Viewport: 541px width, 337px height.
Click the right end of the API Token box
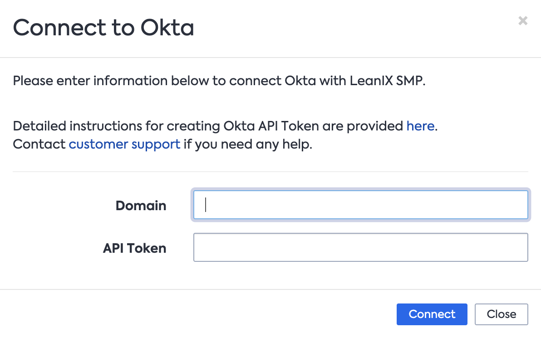pyautogui.click(x=517, y=247)
